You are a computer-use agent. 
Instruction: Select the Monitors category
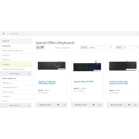tap(16, 60)
